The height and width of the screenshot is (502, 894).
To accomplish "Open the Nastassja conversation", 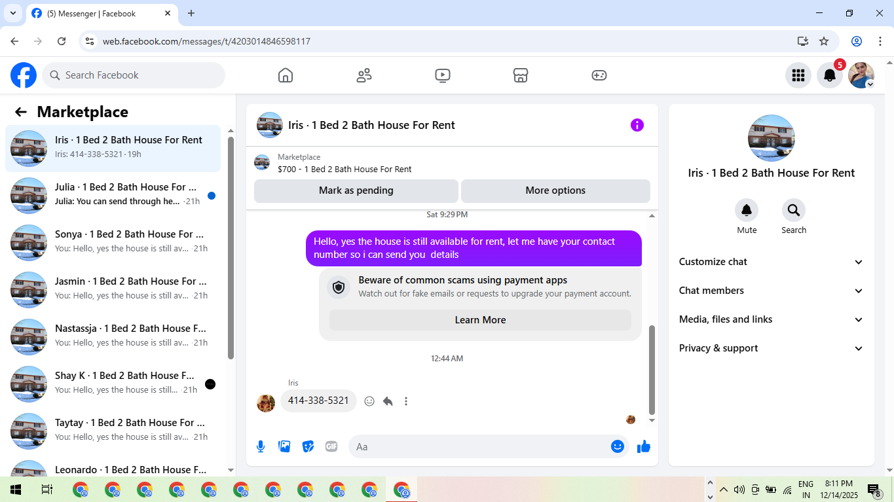I will tap(113, 337).
